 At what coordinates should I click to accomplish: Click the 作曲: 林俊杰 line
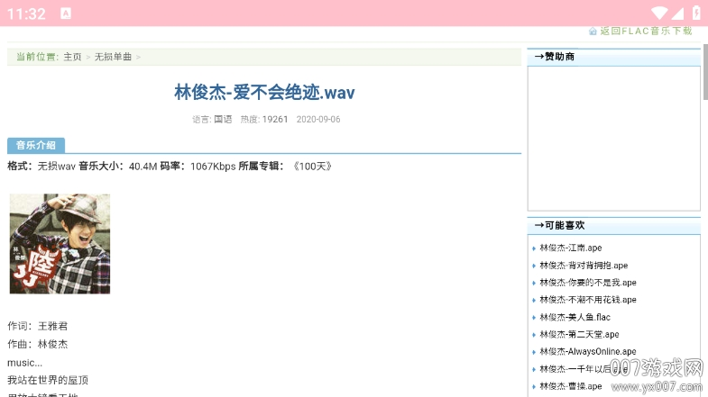[x=38, y=344]
